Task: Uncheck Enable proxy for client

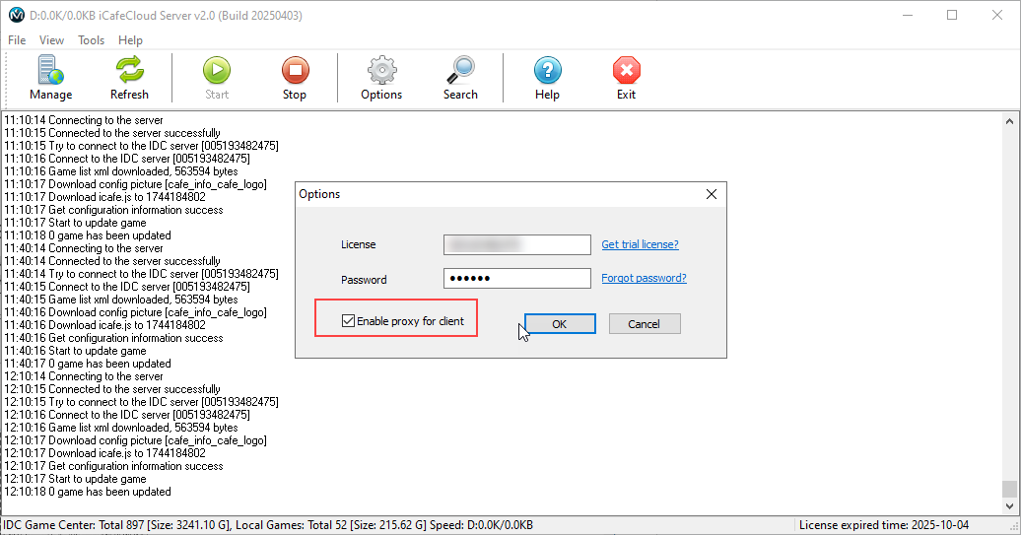Action: 348,321
